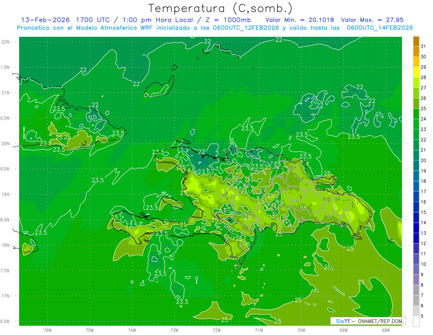433x335 pixels.
Task: Click the '28' colorbar label
Action: coord(424,77)
